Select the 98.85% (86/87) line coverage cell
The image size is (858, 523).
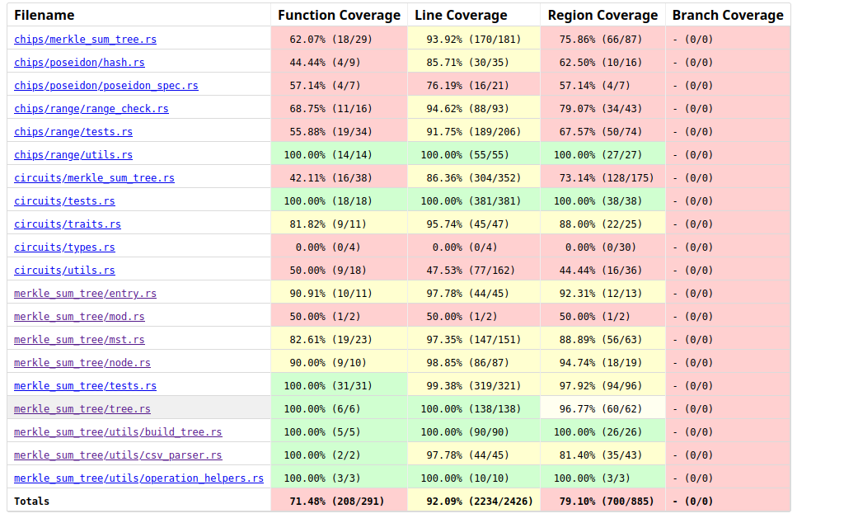[474, 362]
